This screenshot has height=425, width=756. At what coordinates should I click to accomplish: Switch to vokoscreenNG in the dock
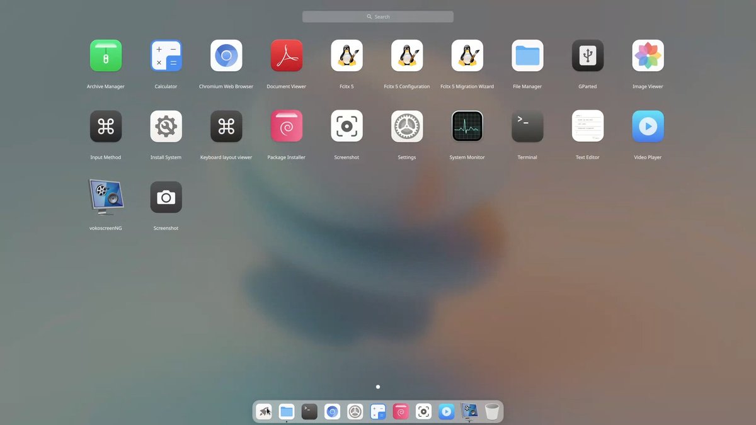(469, 412)
